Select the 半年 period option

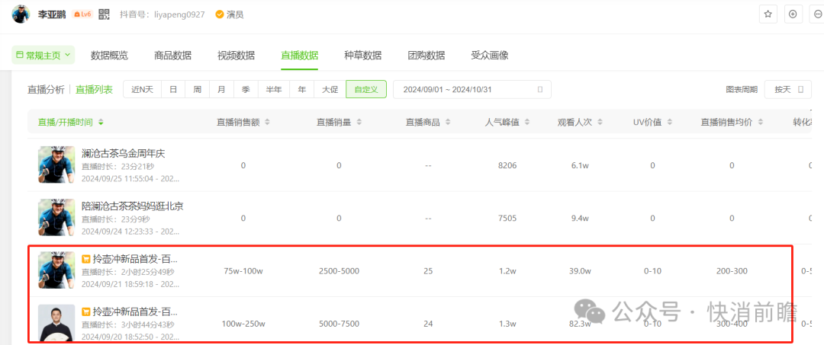[x=274, y=90]
